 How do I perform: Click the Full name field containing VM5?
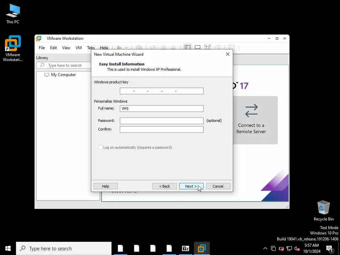click(162, 109)
